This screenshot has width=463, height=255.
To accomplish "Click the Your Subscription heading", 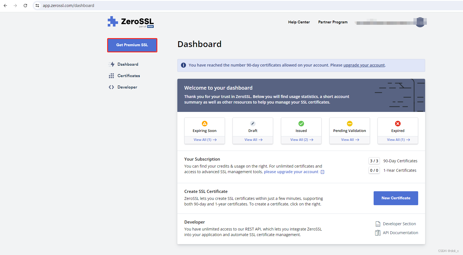I will pos(202,159).
